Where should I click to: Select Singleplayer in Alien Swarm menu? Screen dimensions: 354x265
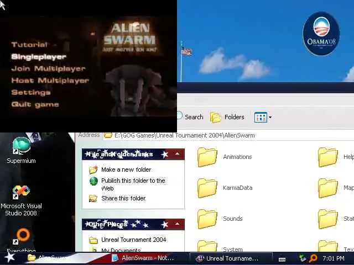(x=39, y=56)
